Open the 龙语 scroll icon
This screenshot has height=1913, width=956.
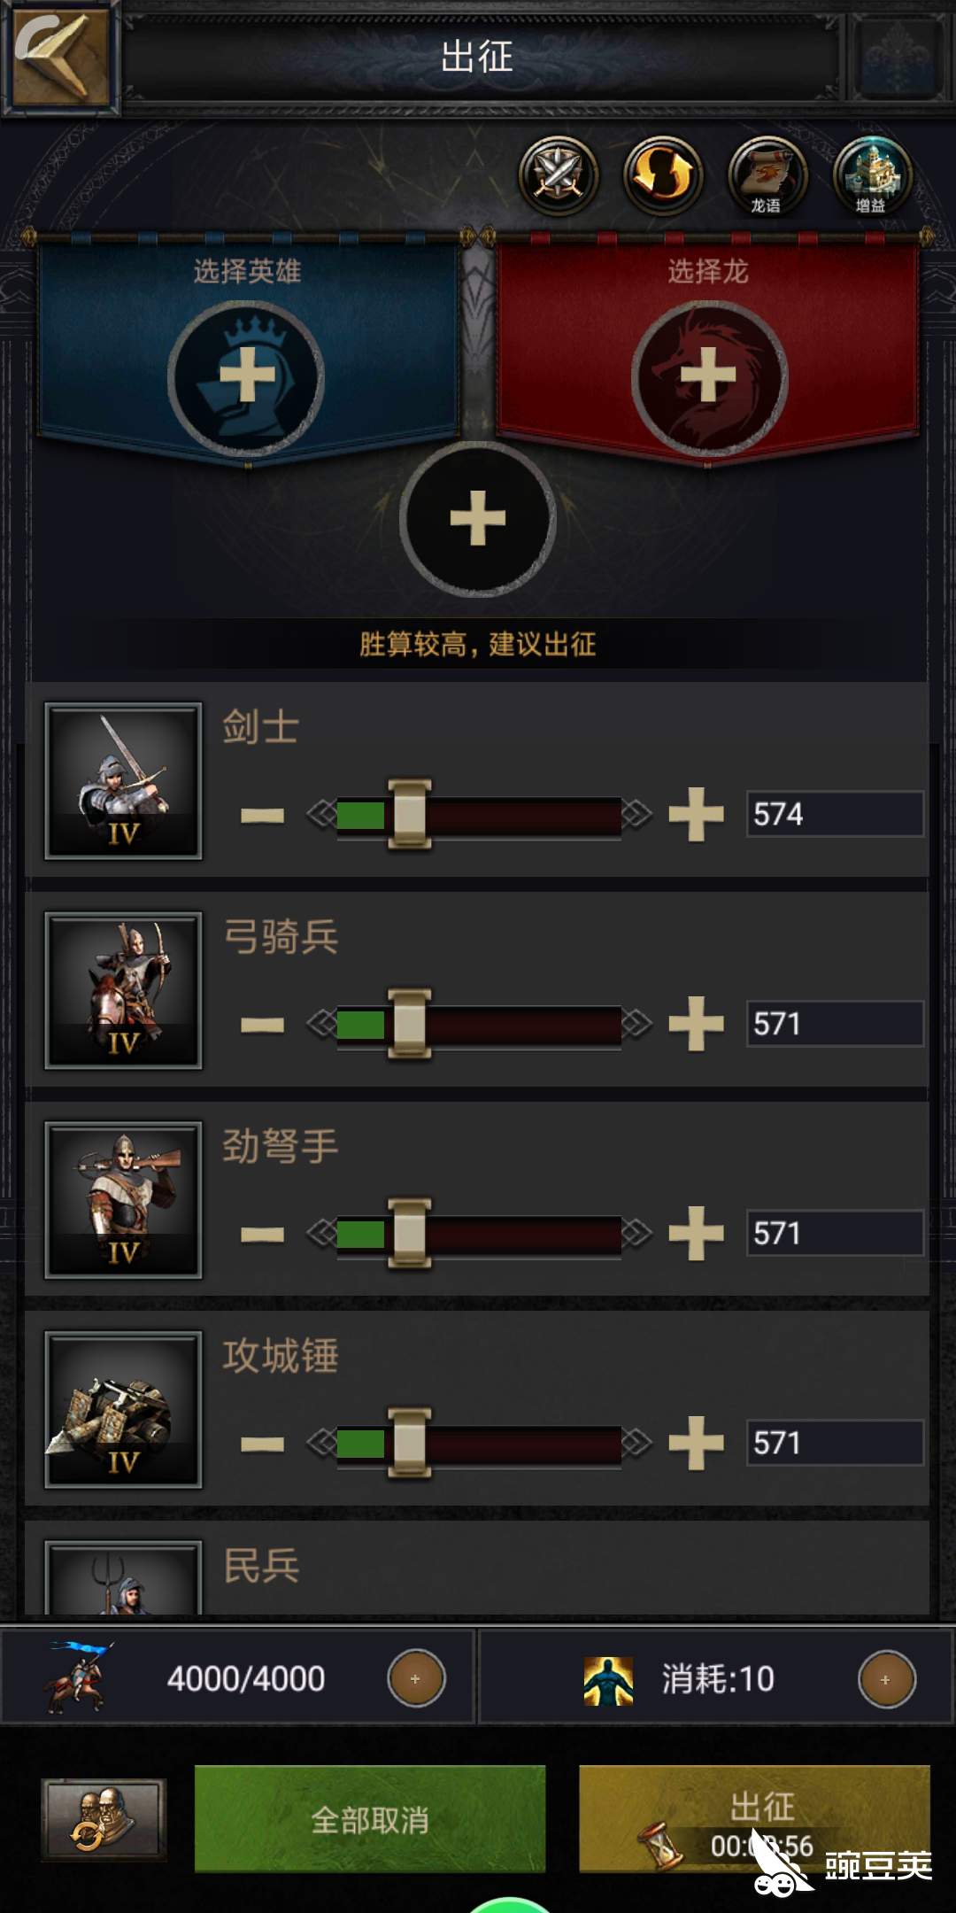point(767,175)
